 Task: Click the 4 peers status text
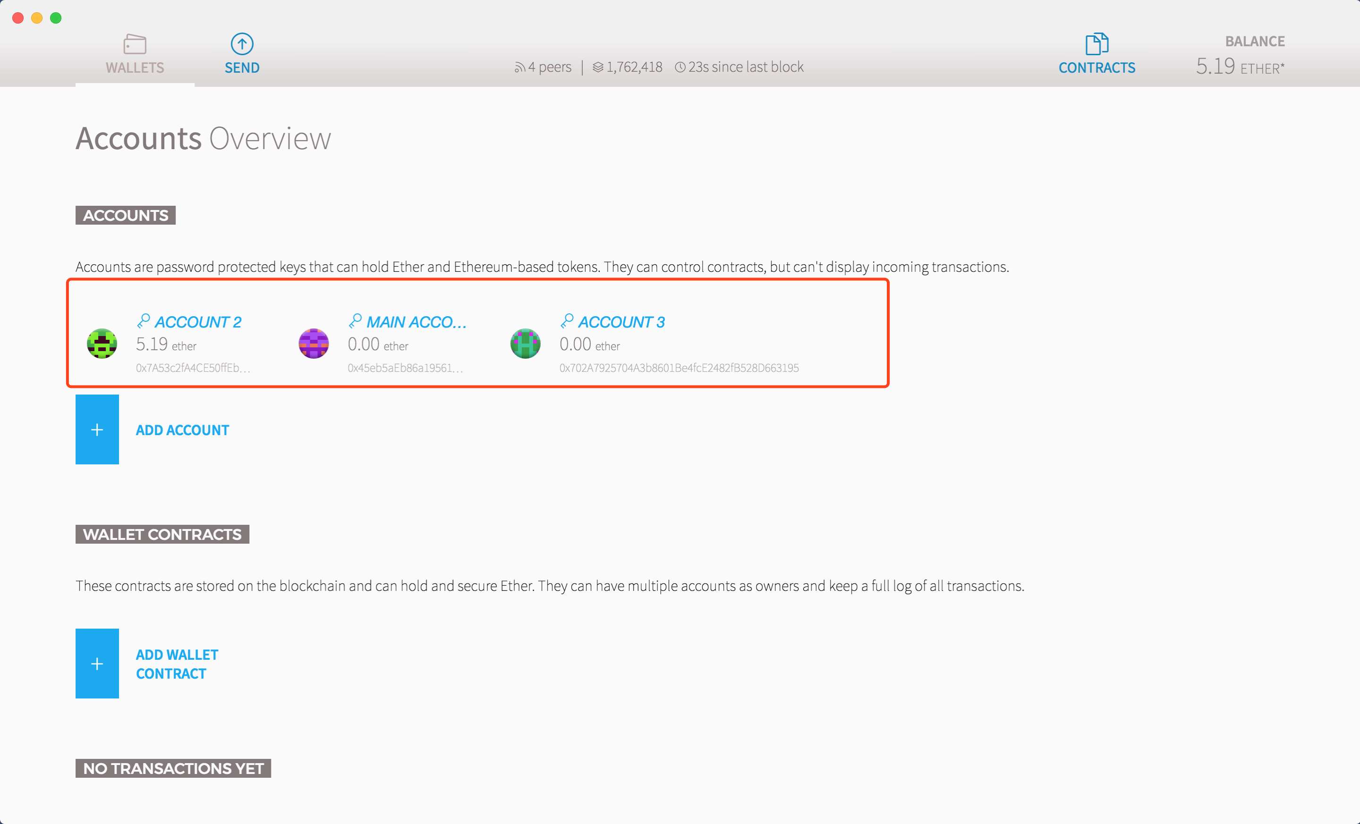549,67
